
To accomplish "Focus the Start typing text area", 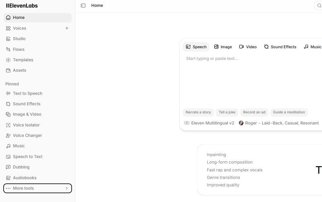I will coord(253,80).
